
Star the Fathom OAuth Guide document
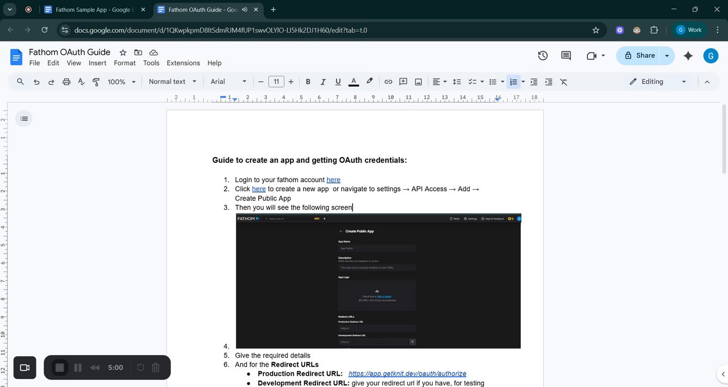pos(123,52)
